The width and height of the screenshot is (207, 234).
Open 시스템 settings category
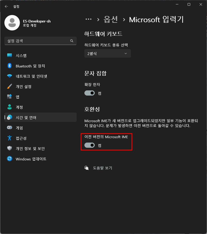point(41,56)
